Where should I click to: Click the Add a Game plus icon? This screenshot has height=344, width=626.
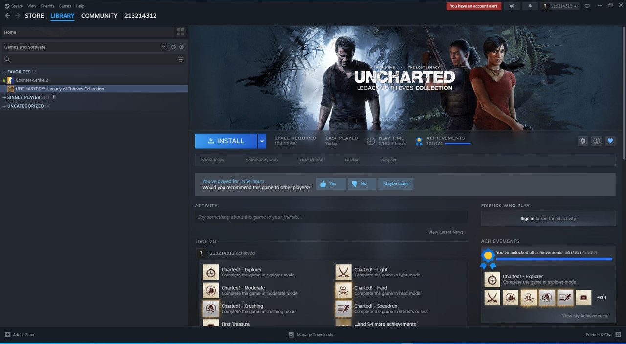coord(8,335)
